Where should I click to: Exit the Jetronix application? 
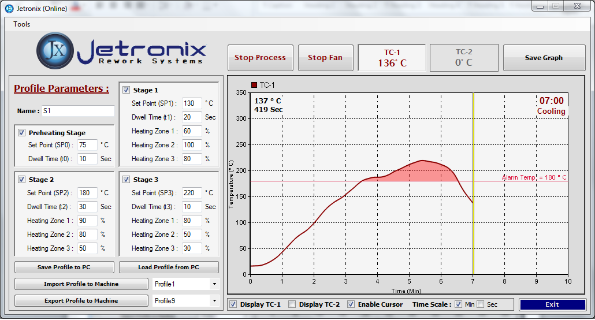coord(552,304)
